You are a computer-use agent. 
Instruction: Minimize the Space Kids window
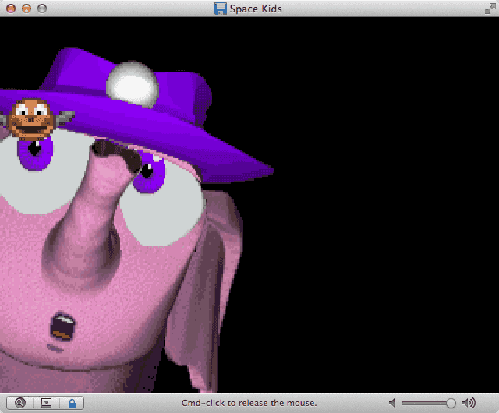pos(27,9)
